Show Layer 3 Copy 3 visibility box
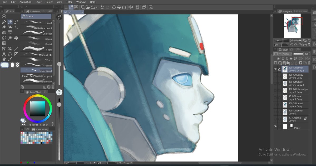The width and height of the screenshot is (316, 166). 275,83
